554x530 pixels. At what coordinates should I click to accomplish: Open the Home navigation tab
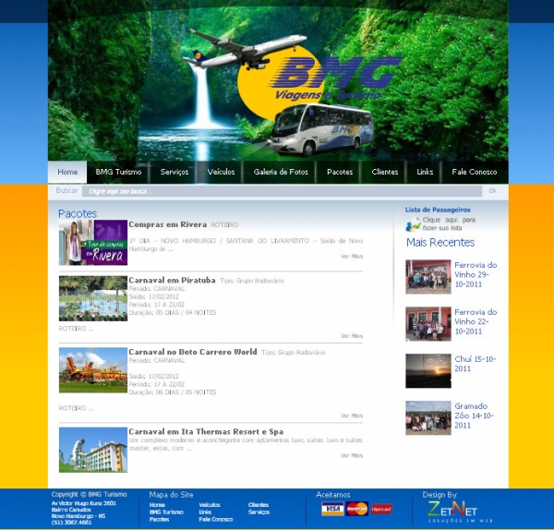(x=67, y=172)
